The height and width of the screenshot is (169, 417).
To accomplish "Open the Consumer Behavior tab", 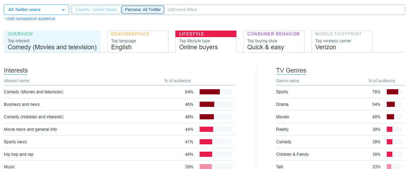I will tap(274, 42).
